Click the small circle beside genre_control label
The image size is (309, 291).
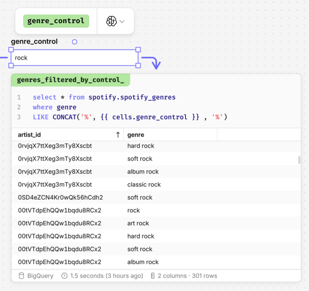pos(75,42)
